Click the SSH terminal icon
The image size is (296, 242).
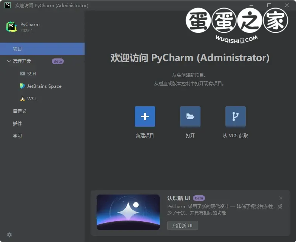[x=23, y=74]
